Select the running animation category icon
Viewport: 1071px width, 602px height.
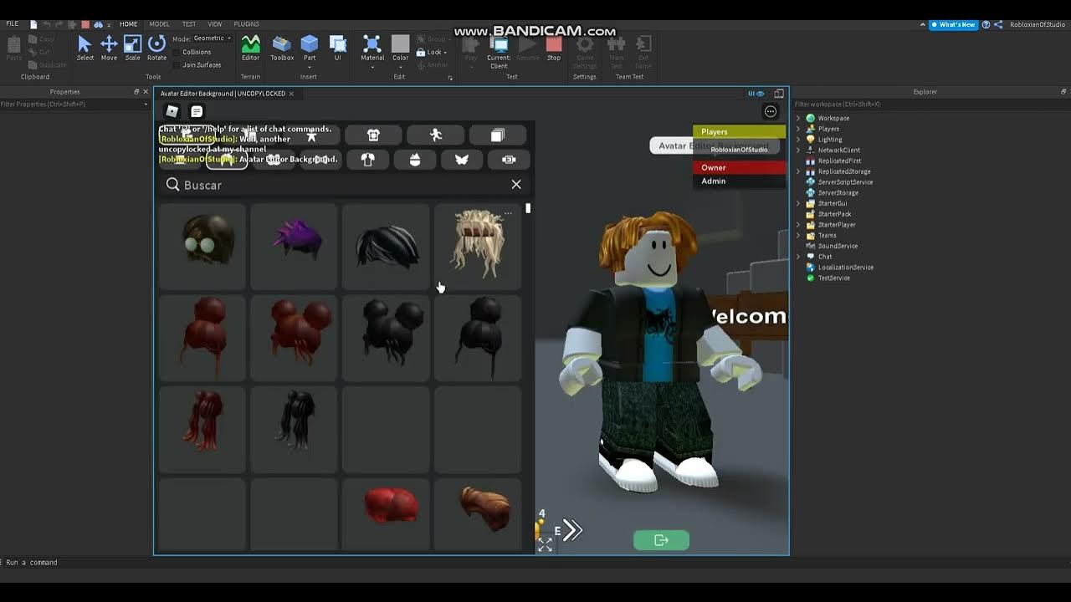[x=436, y=135]
